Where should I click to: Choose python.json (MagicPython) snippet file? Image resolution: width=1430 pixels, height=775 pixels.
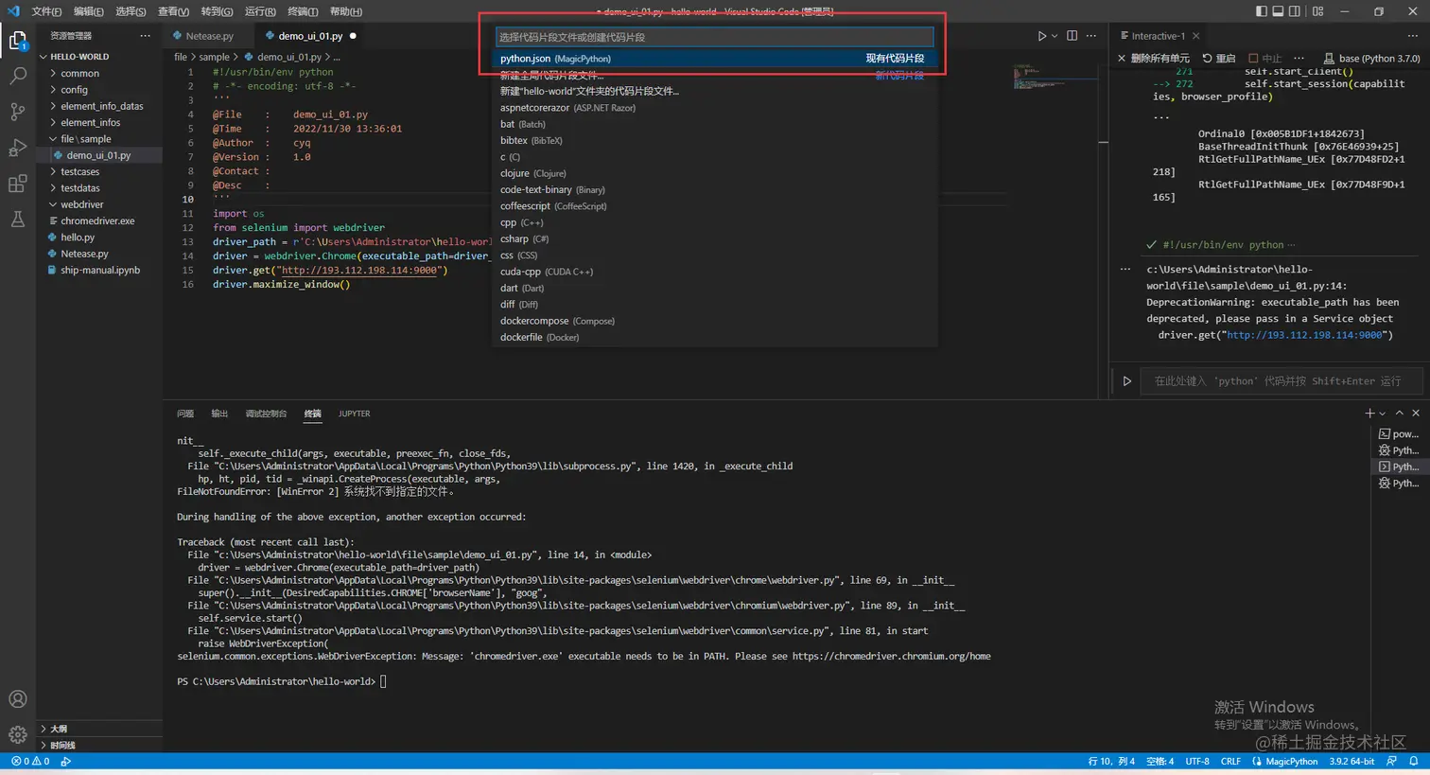tap(714, 59)
